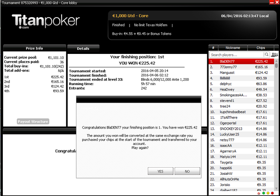The width and height of the screenshot is (280, 196).
Task: Select player row Jorisiio
Action: tap(241, 185)
